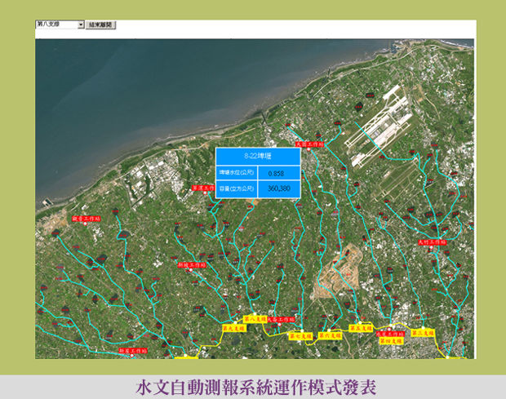Click the yellow 第六支線 branch label

pyautogui.click(x=330, y=335)
